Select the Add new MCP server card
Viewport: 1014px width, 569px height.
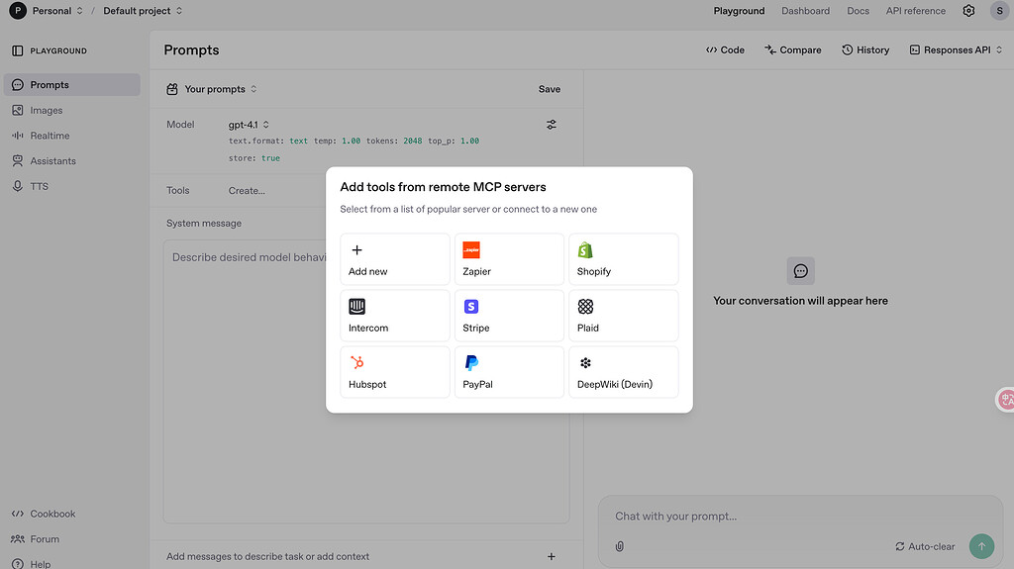[395, 259]
